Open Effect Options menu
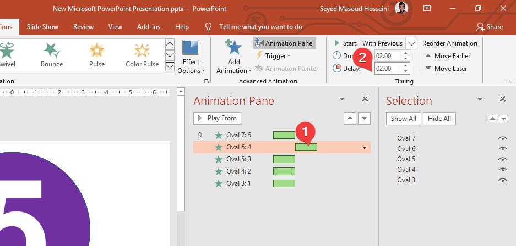This screenshot has height=246, width=516. point(191,57)
